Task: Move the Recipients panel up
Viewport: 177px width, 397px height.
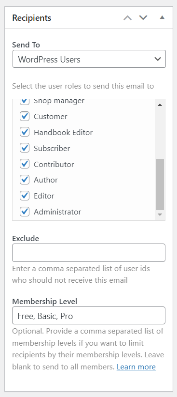Action: (x=128, y=18)
